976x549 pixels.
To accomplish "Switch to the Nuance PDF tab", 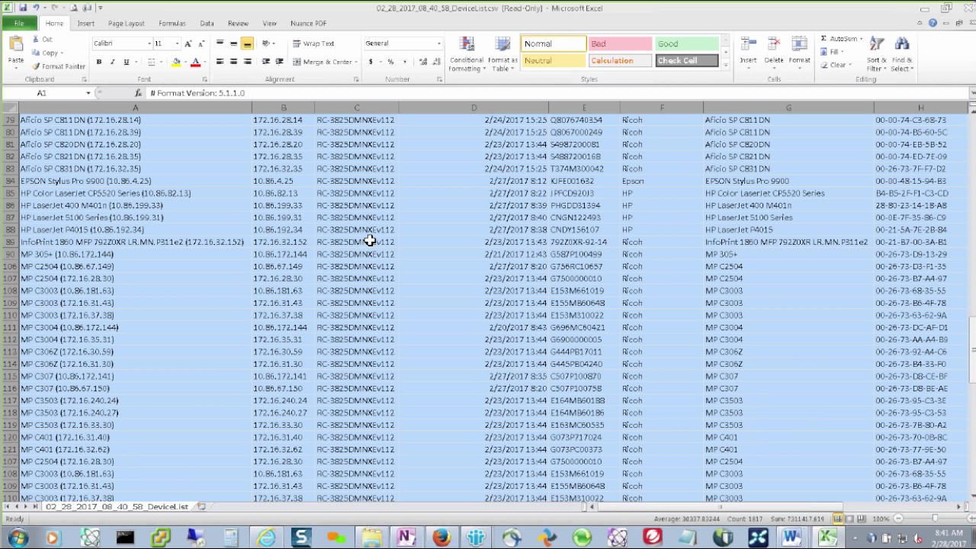I will click(308, 24).
